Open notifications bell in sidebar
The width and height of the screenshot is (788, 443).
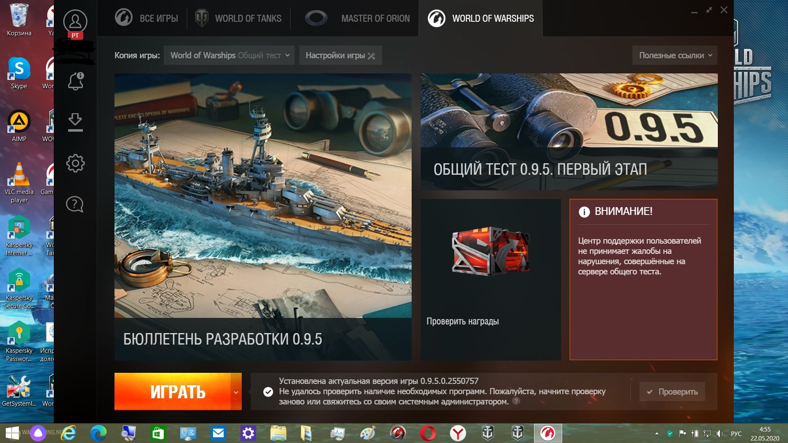76,81
